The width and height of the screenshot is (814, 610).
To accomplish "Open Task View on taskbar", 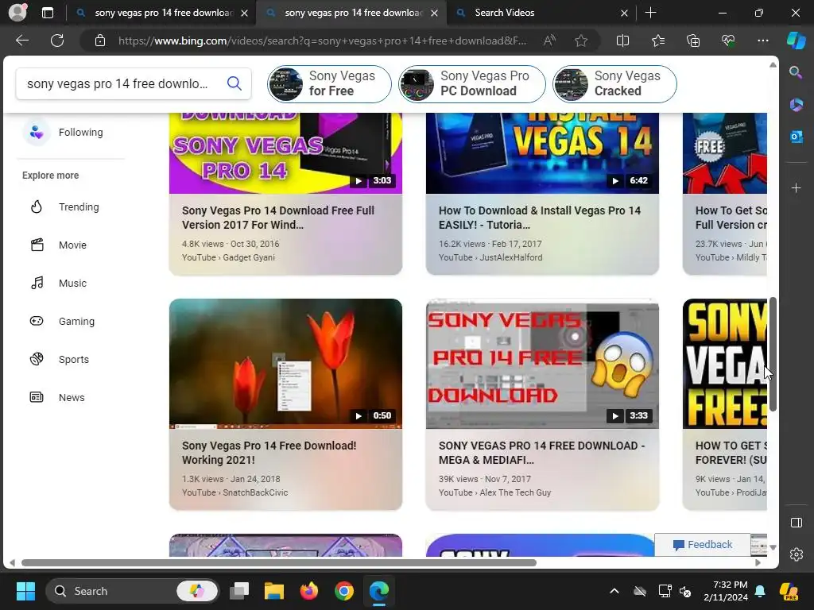I will pos(238,591).
